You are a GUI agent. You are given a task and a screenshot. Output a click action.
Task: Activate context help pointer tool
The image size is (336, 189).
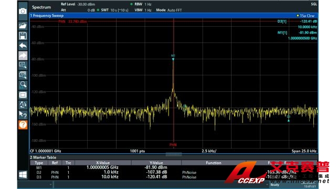click(x=23, y=114)
